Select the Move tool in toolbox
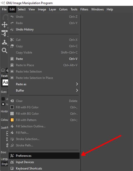The height and width of the screenshot is (171, 133). click(x=4, y=25)
